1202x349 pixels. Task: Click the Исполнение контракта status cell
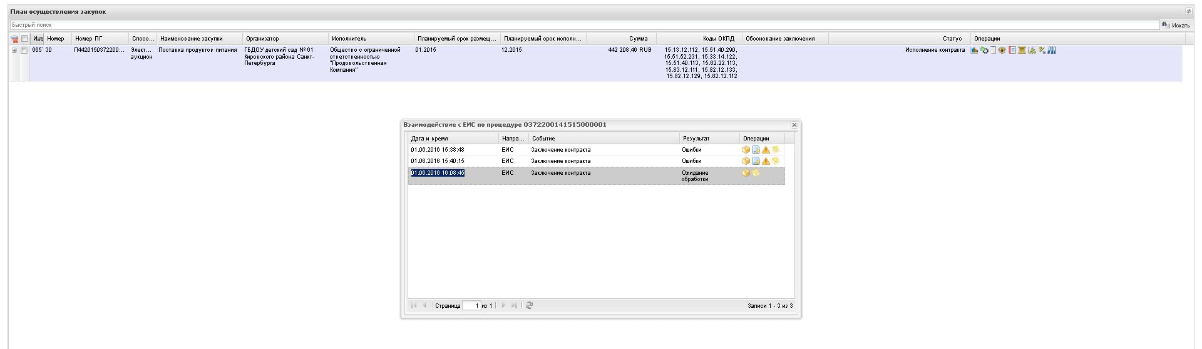click(x=935, y=50)
